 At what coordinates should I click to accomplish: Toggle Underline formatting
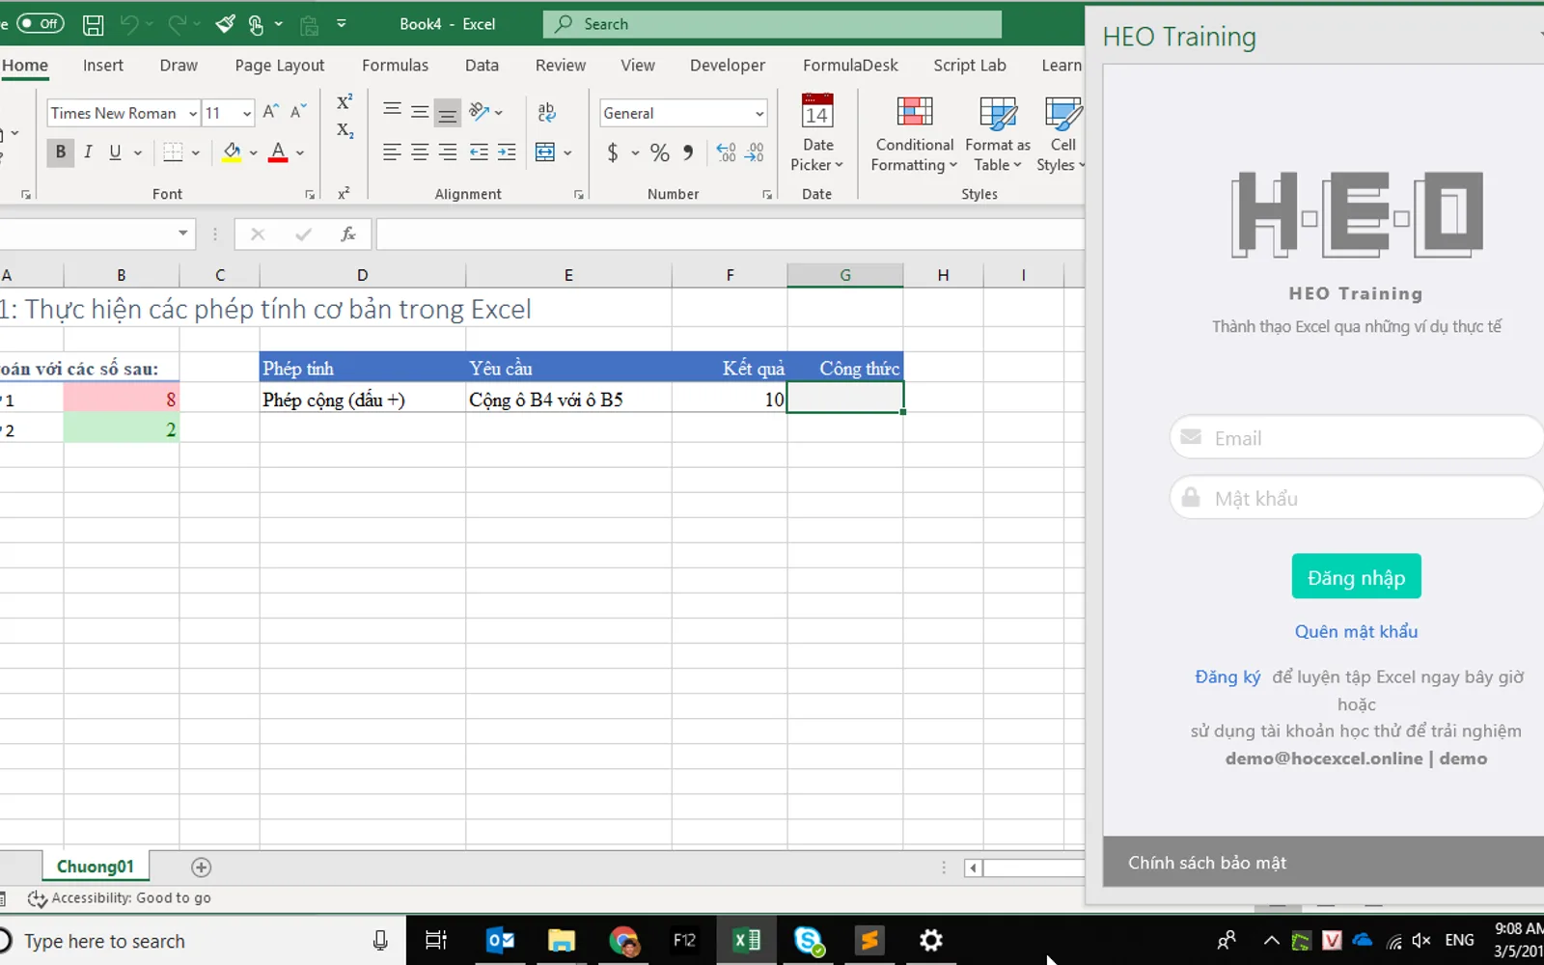pyautogui.click(x=115, y=152)
